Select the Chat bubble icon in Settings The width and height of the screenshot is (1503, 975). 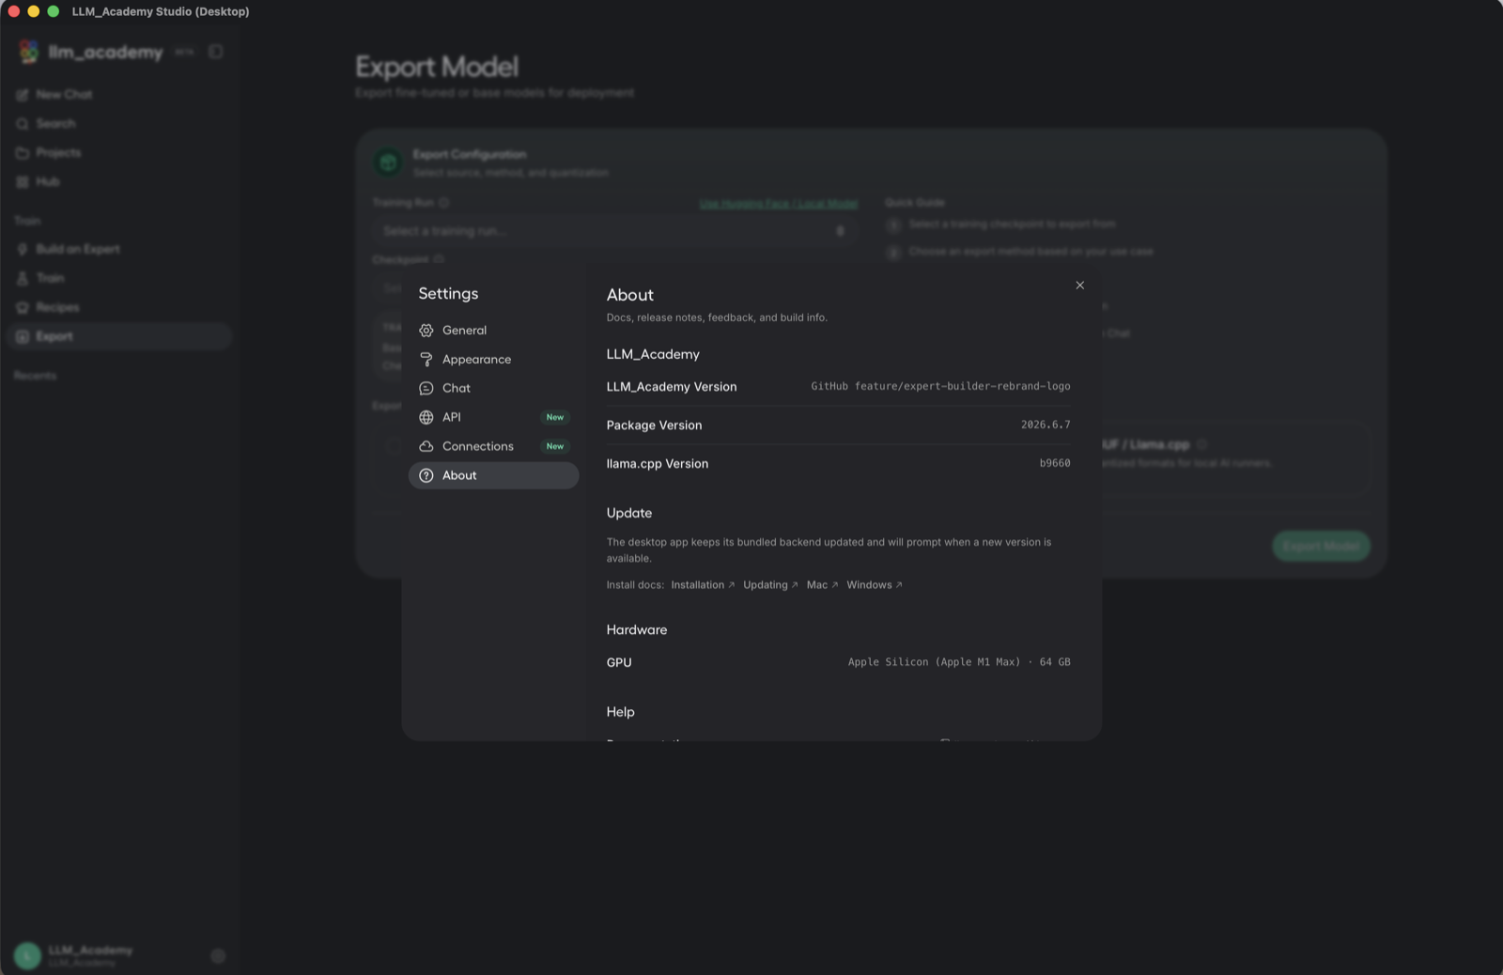coord(426,389)
